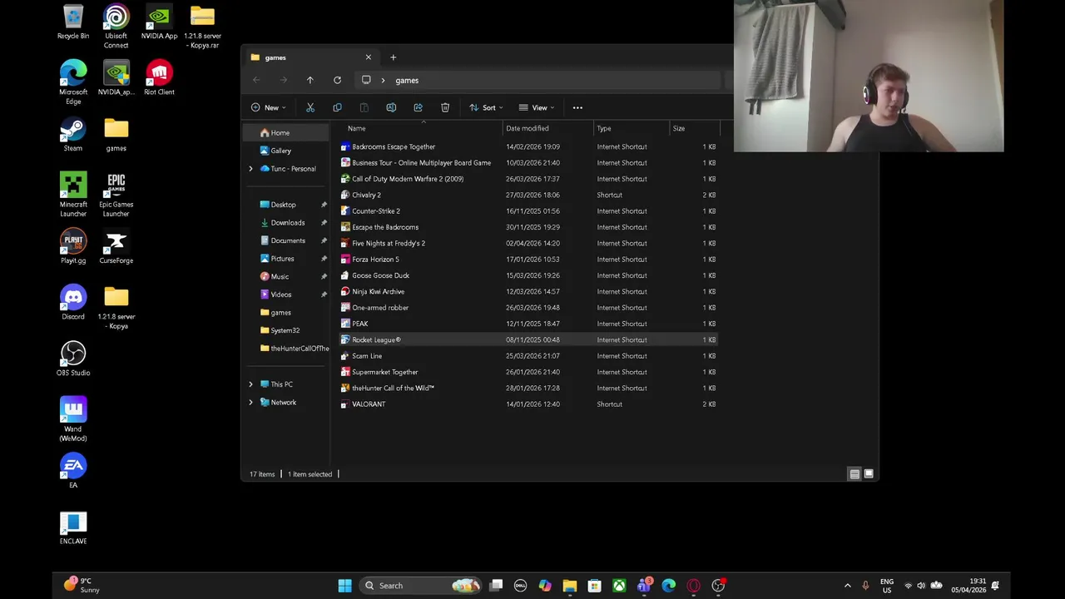Viewport: 1065px width, 599px height.
Task: Show hidden system tray icons
Action: (x=847, y=586)
